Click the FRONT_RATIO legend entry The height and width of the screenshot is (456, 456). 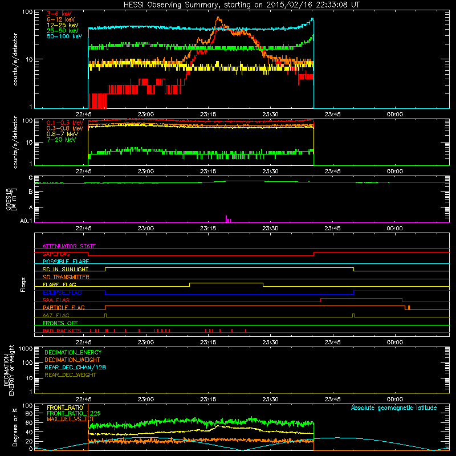click(65, 408)
